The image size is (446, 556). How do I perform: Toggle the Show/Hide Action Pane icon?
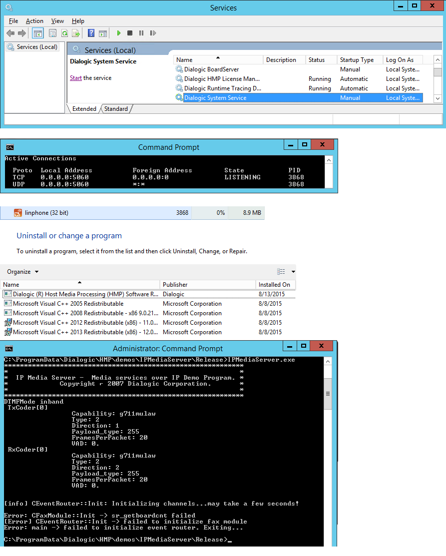(103, 33)
